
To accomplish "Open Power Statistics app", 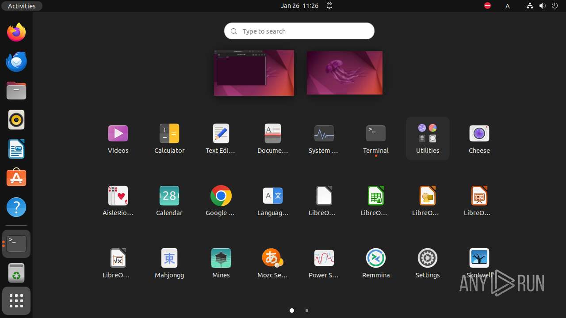I will click(x=324, y=263).
